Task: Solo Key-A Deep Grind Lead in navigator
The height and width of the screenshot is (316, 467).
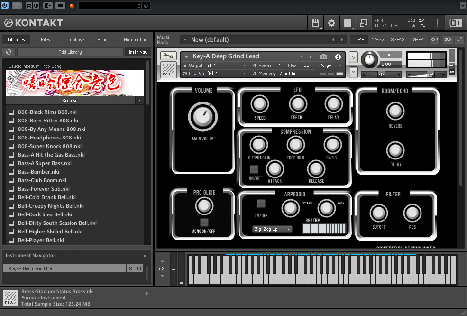Action: [x=130, y=268]
